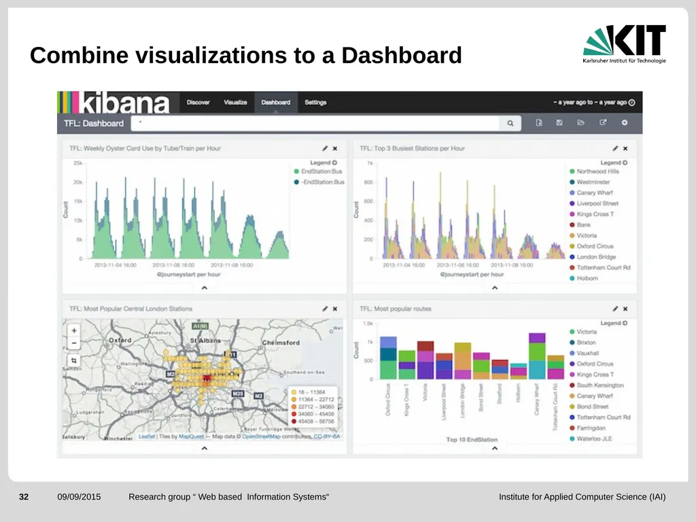Click the Kibana logo
The width and height of the screenshot is (696, 522).
click(x=114, y=102)
